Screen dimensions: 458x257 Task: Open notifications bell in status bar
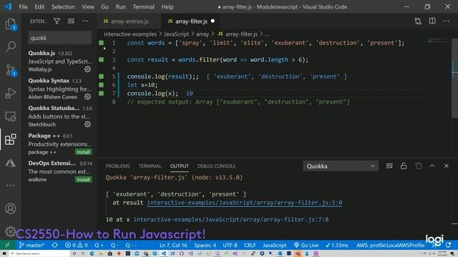pyautogui.click(x=449, y=246)
